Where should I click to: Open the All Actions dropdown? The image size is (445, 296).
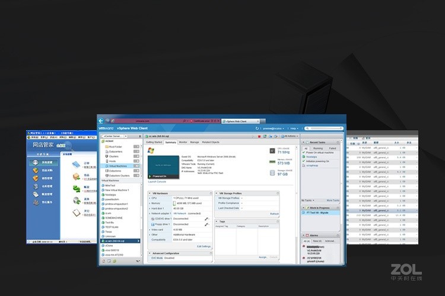pos(290,136)
